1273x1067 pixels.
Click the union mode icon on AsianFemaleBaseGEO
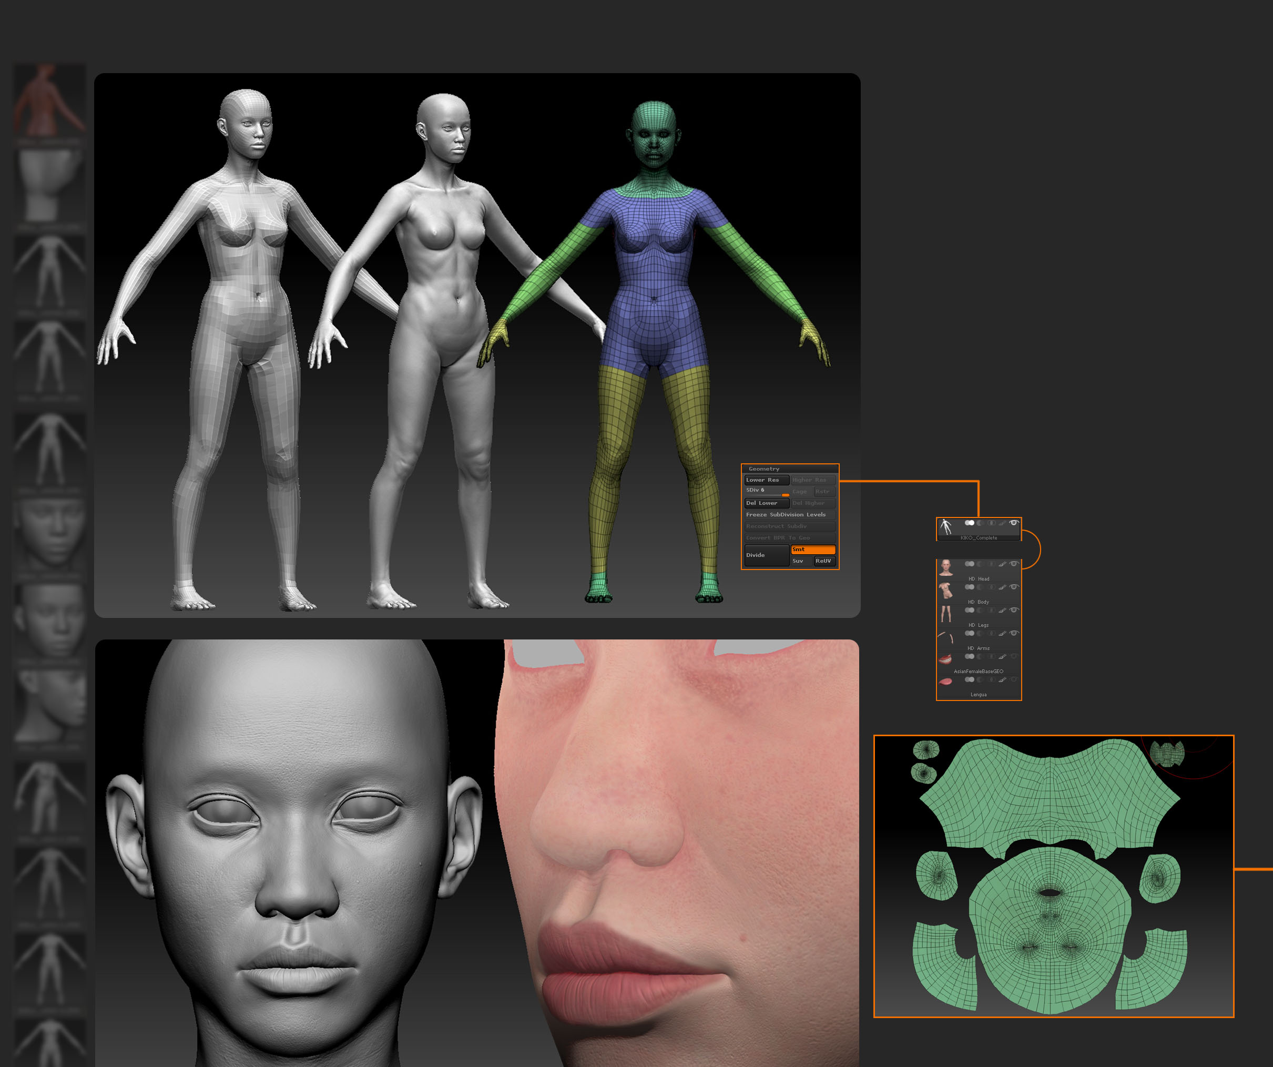point(970,657)
